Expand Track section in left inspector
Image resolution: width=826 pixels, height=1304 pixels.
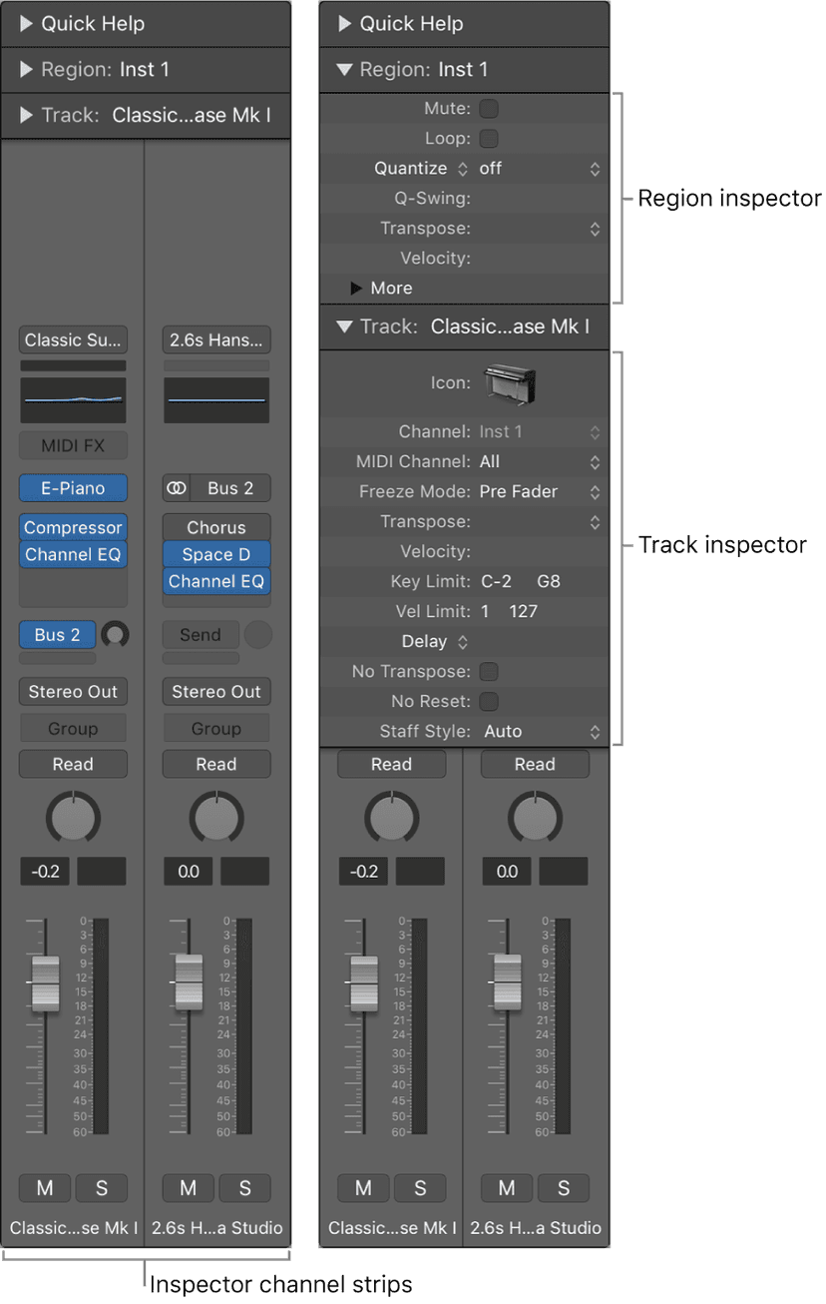tap(27, 116)
